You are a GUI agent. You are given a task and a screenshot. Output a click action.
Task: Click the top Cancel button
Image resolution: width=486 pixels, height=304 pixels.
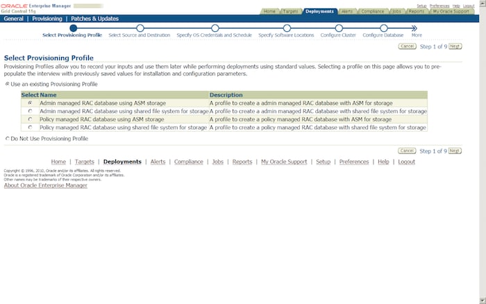click(407, 47)
